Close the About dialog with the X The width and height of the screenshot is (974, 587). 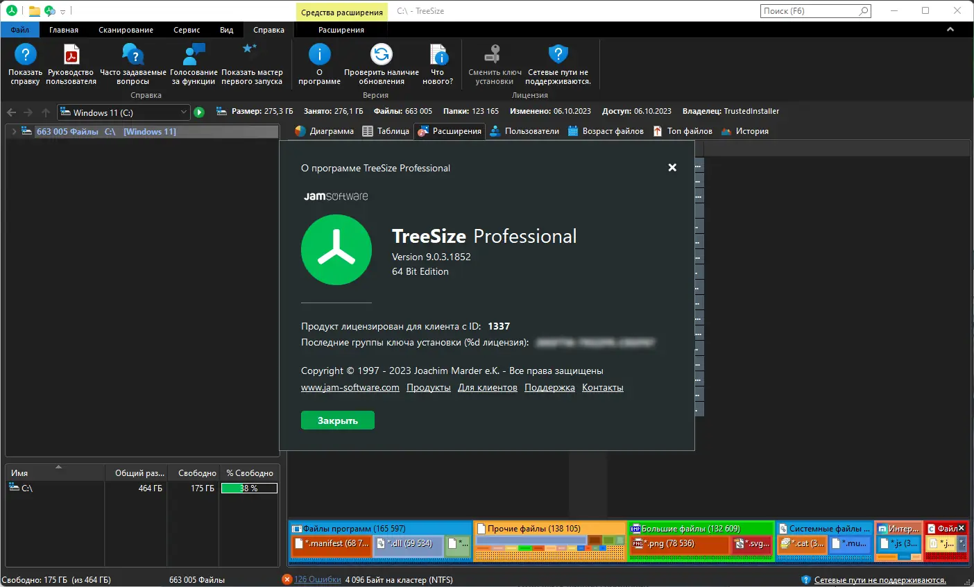point(672,167)
